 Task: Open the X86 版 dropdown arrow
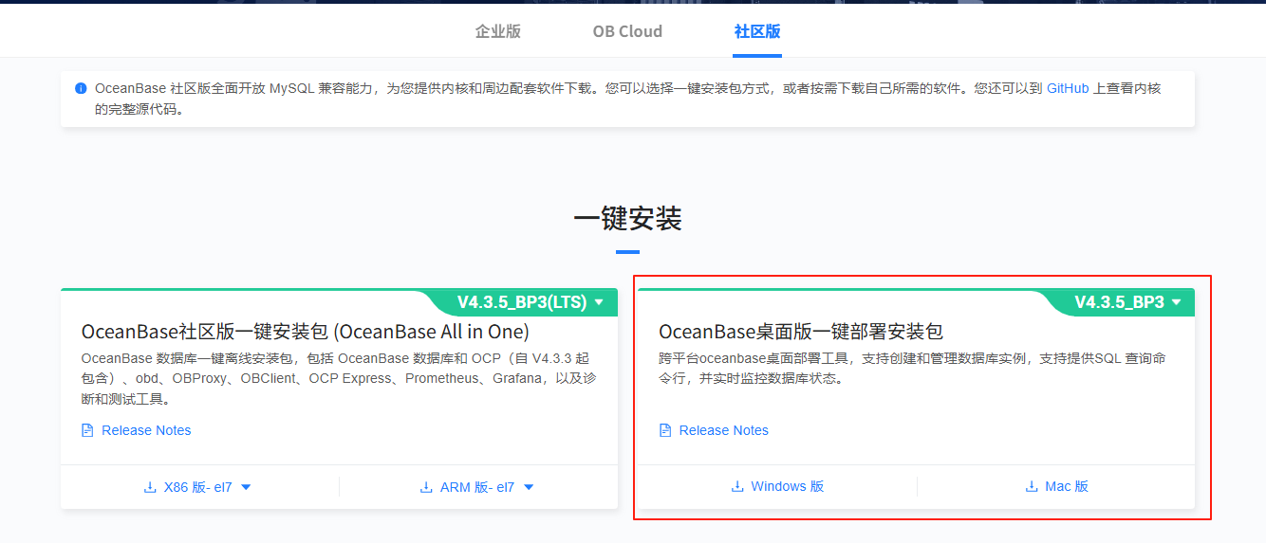pos(246,487)
